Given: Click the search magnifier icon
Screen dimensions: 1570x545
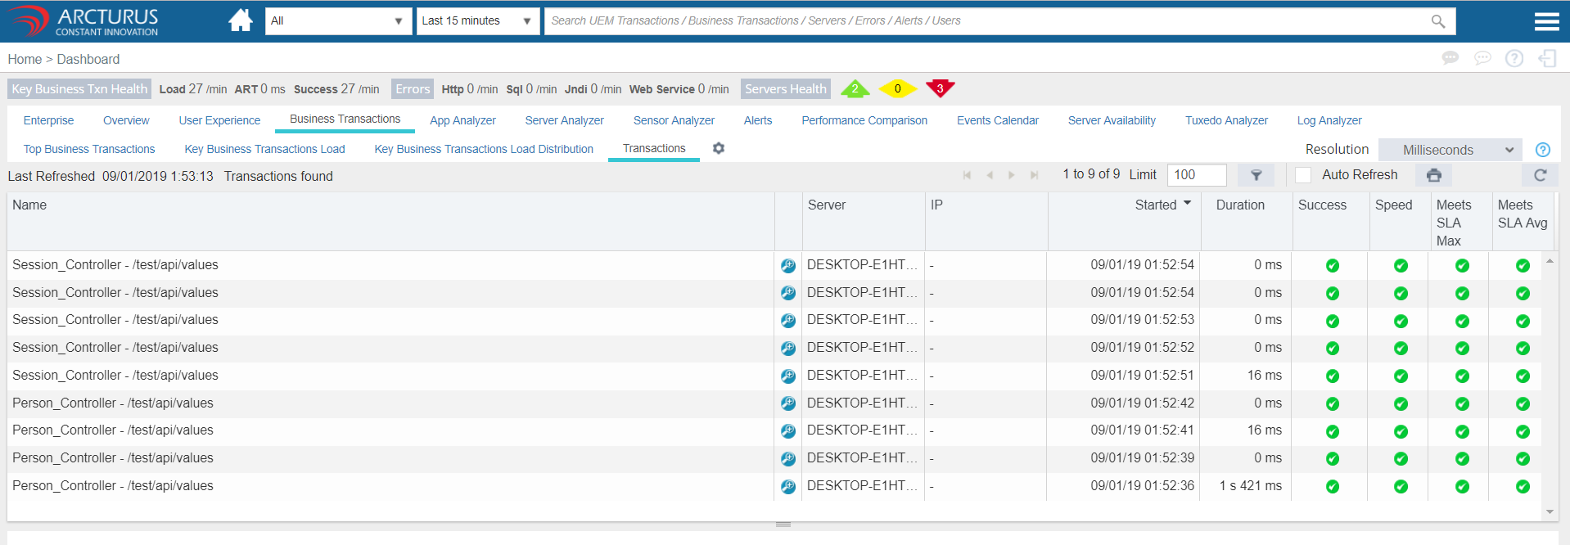Looking at the screenshot, I should point(1437,21).
